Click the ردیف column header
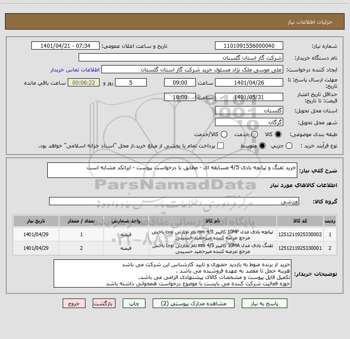 pos(330,221)
